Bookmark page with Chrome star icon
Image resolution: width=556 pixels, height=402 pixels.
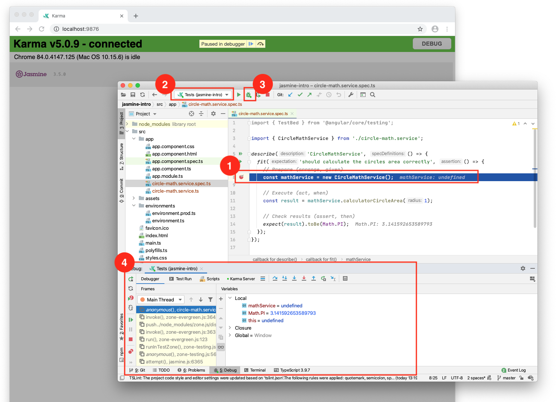(420, 29)
